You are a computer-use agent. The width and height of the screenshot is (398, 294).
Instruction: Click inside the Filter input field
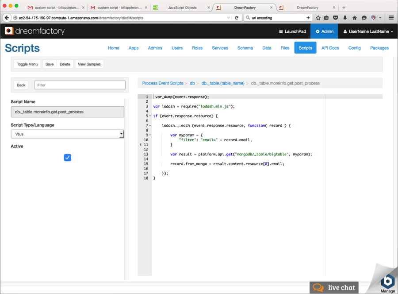click(80, 85)
